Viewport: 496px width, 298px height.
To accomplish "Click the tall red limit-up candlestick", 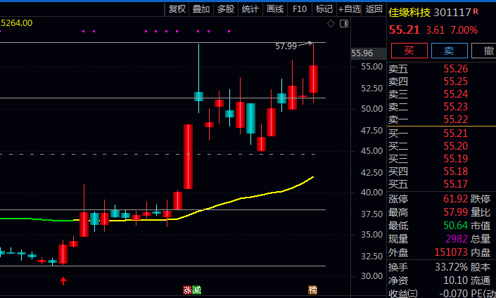I will tap(189, 157).
